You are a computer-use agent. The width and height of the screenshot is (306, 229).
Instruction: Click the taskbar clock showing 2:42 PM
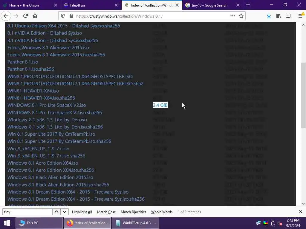coord(293,223)
